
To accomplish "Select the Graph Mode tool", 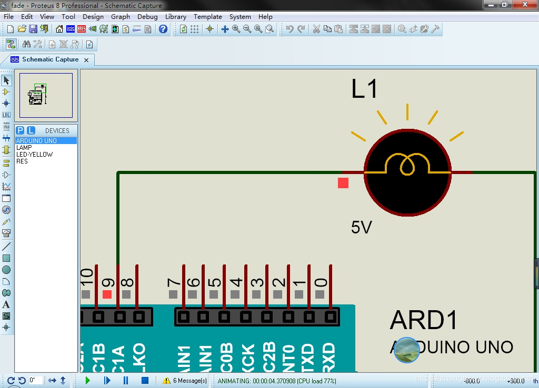I will click(6, 187).
